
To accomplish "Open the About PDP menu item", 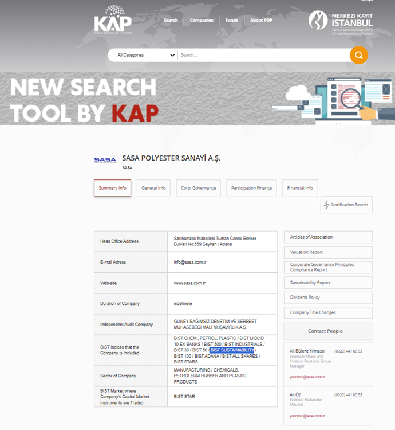I will pyautogui.click(x=261, y=20).
